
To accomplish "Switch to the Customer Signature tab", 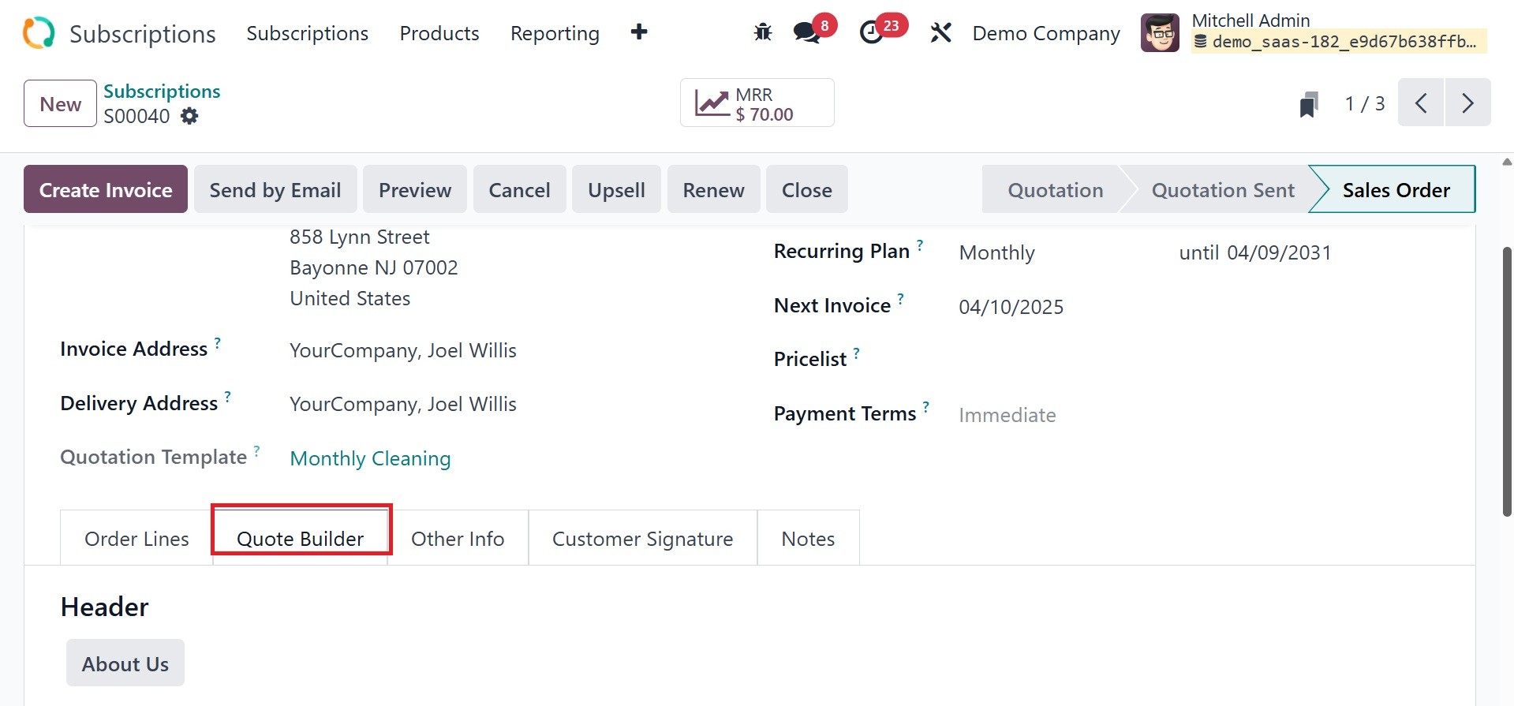I will [x=642, y=539].
